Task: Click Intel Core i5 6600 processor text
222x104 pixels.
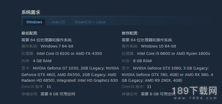Action: tap(154, 53)
